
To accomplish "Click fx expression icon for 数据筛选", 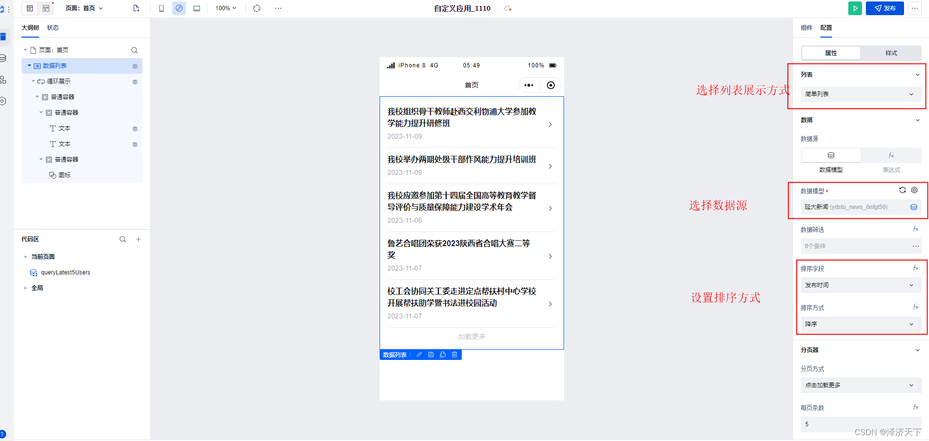I will (x=916, y=229).
